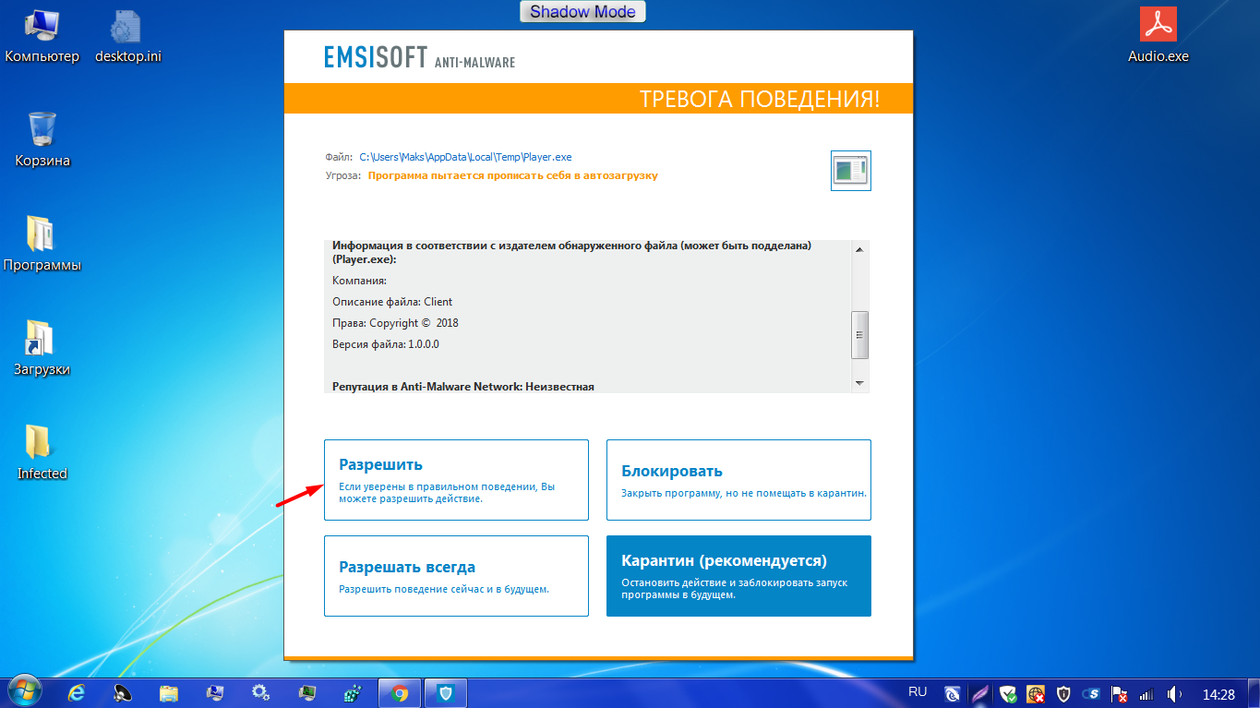The image size is (1260, 708).
Task: Open the Windows Start menu
Action: [25, 691]
